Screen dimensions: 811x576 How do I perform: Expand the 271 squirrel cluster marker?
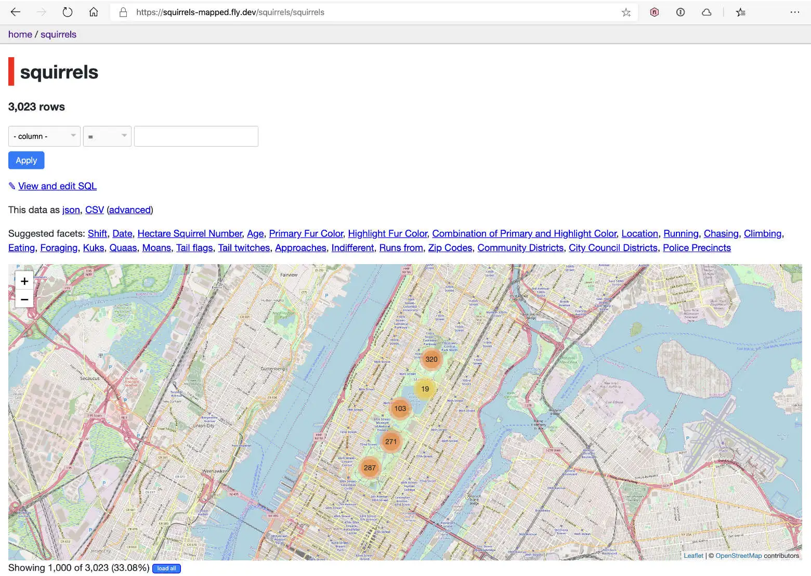(x=391, y=441)
